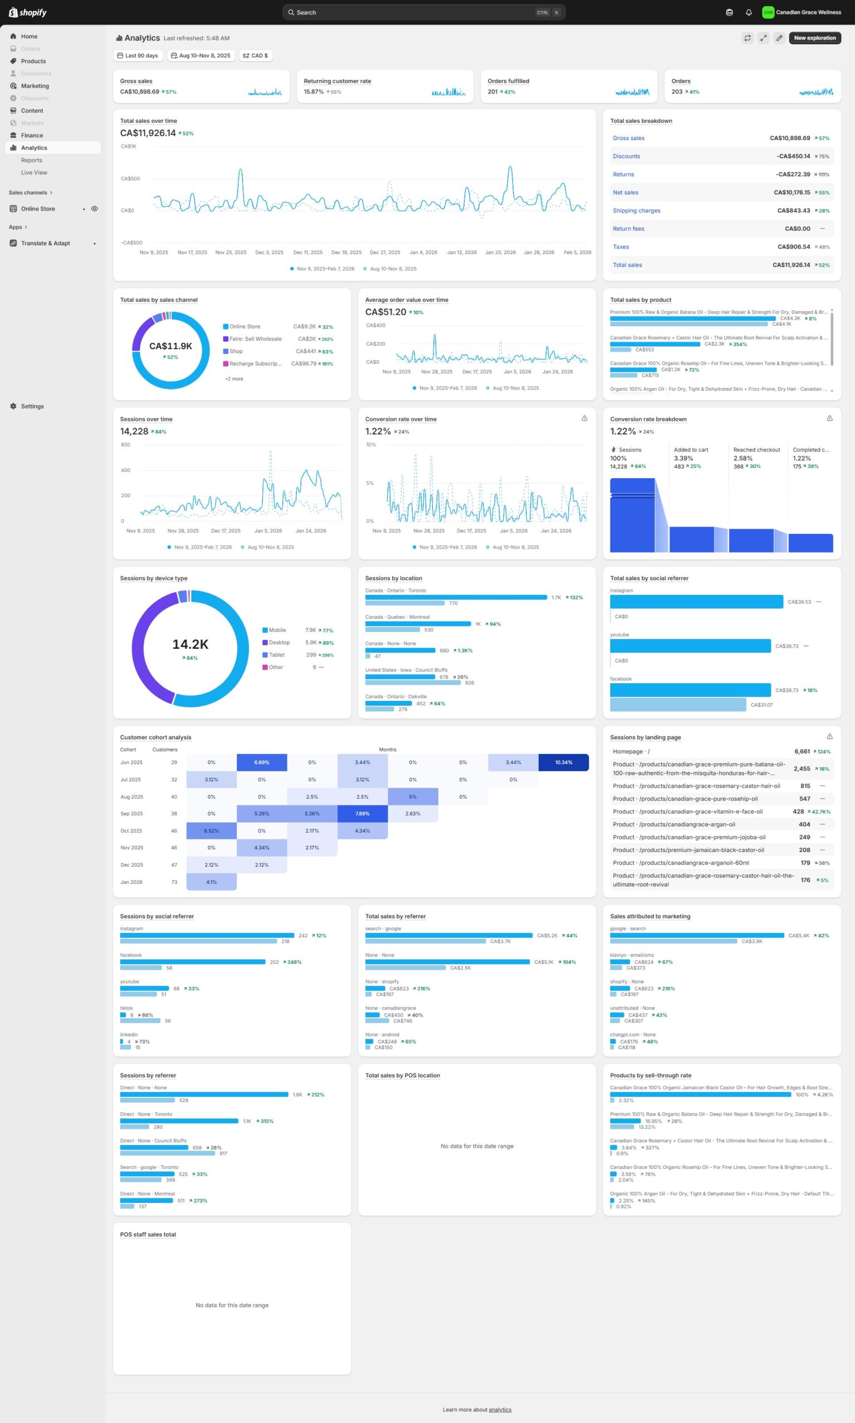Open Live View in the sidebar
The height and width of the screenshot is (1423, 855).
(34, 172)
